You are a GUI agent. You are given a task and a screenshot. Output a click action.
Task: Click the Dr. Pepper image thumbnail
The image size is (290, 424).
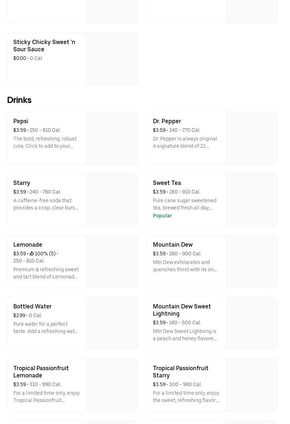(x=251, y=138)
